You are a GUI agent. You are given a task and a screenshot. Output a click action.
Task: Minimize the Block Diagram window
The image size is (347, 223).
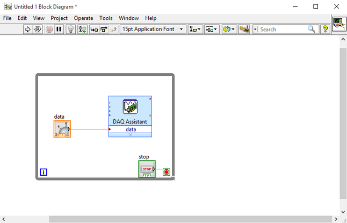pos(295,6)
